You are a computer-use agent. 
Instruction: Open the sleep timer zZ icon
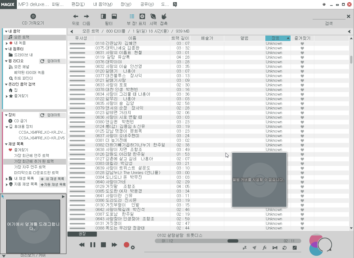(x=244, y=248)
